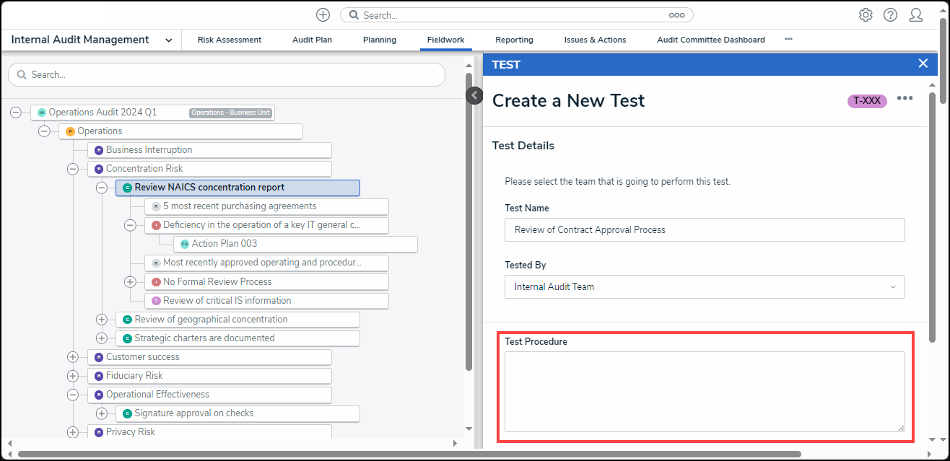This screenshot has width=950, height=461.
Task: Switch to the Risk Assessment tab
Action: 230,40
